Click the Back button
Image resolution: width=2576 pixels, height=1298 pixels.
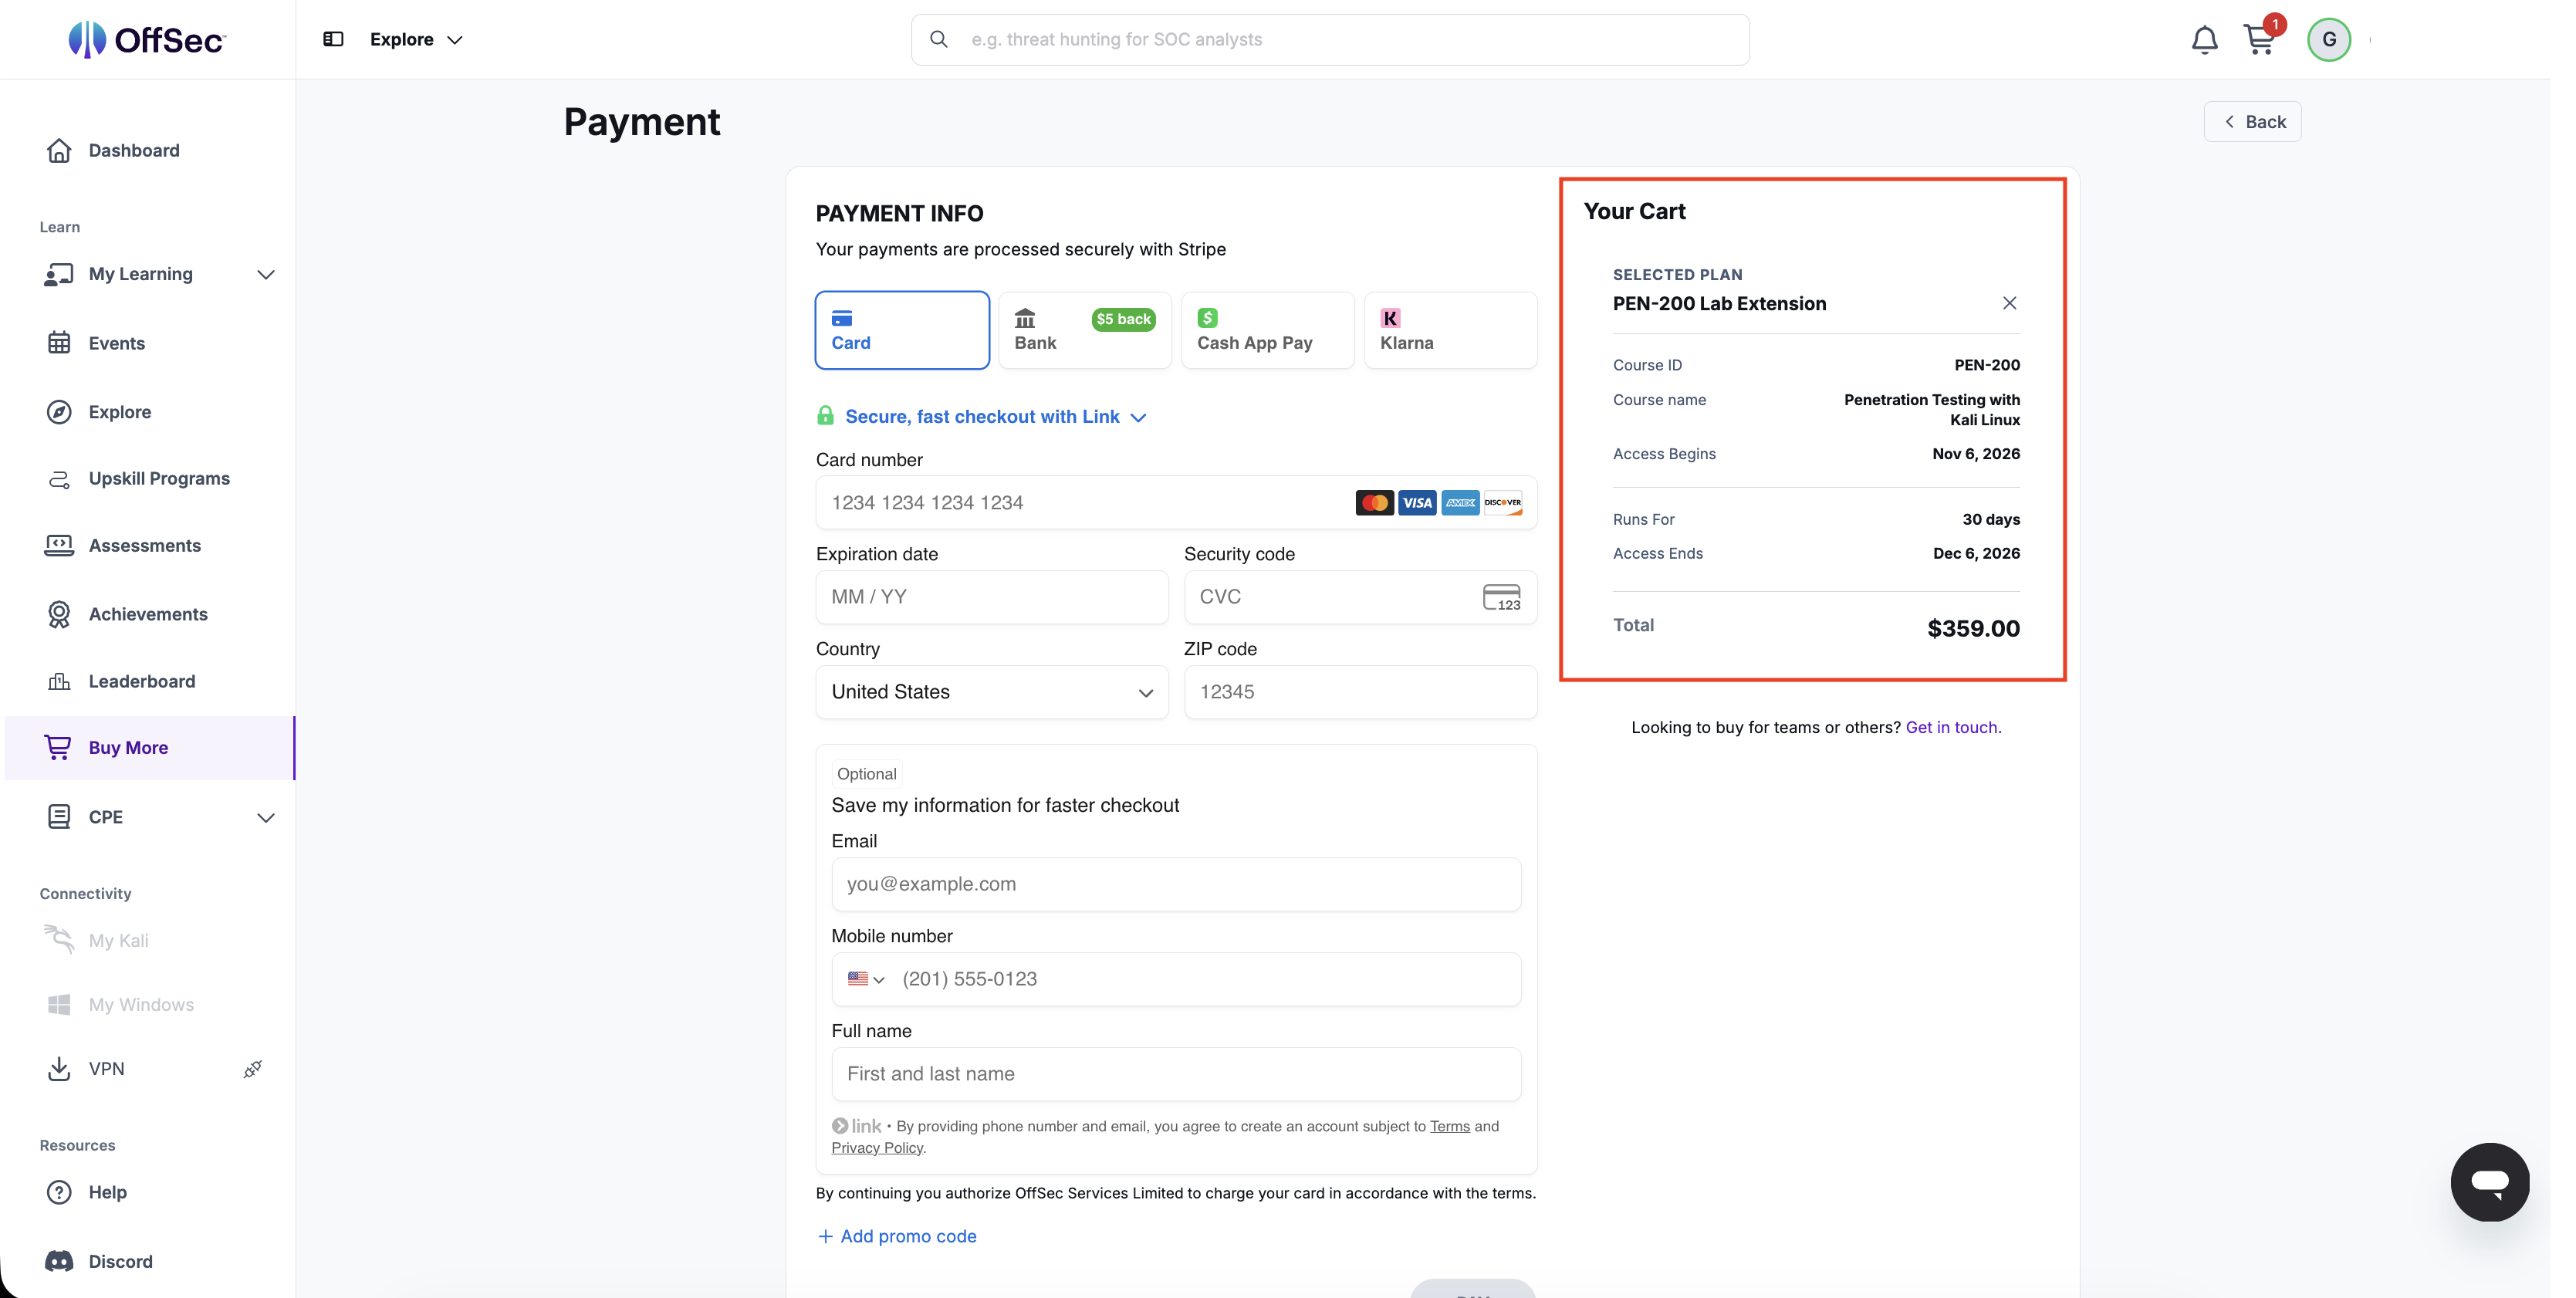pyautogui.click(x=2252, y=122)
